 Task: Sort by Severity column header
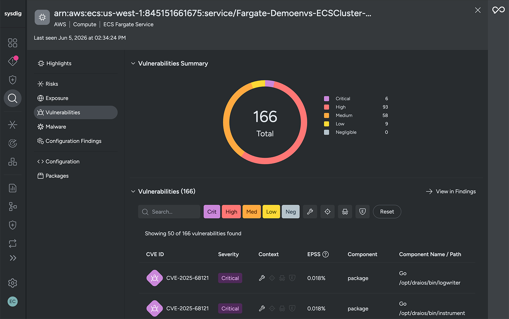228,254
